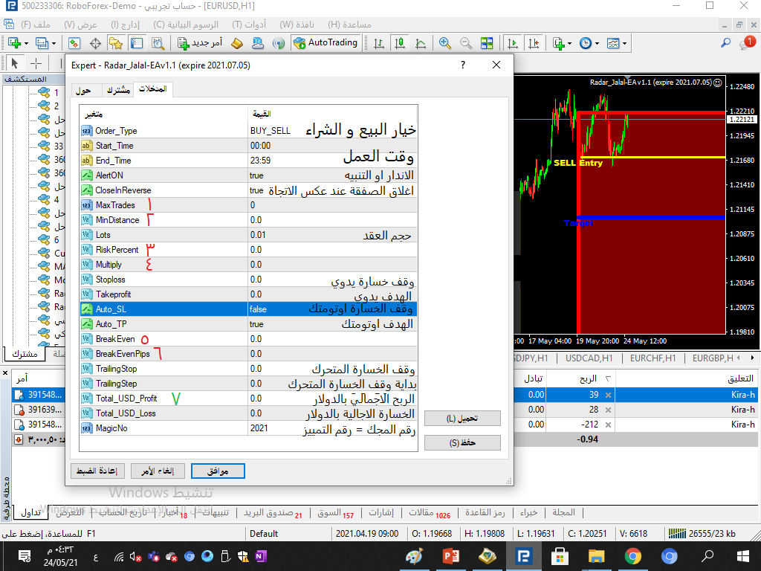Select the crosshair cursor tool
761x571 pixels.
[35, 63]
